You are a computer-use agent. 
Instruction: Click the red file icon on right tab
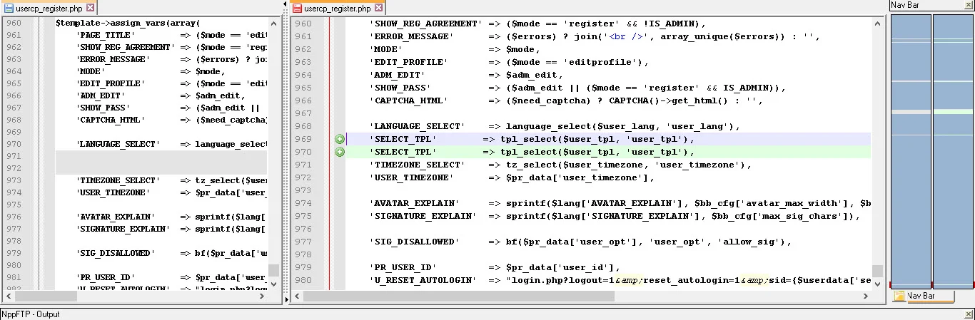point(298,9)
